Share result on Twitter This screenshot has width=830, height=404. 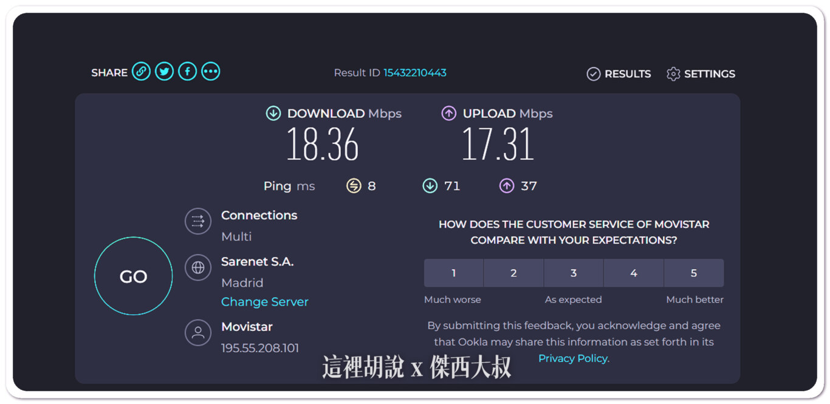pyautogui.click(x=164, y=72)
